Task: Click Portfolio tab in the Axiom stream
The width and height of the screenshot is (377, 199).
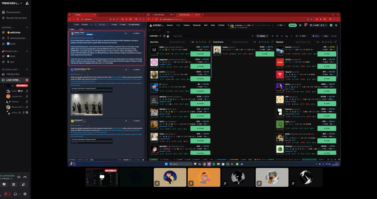Action: coord(222,25)
